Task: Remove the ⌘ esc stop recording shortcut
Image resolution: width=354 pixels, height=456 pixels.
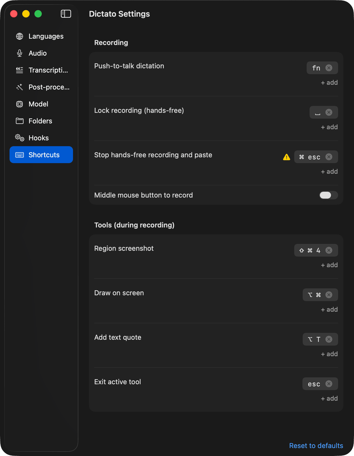Action: coord(329,157)
